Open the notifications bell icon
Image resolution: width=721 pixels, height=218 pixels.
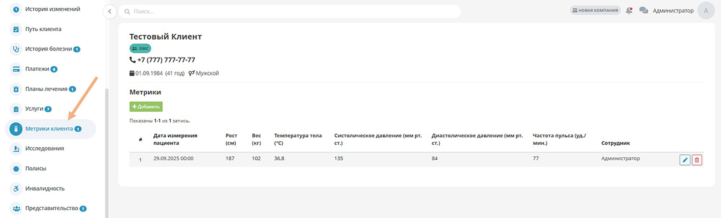coord(629,10)
